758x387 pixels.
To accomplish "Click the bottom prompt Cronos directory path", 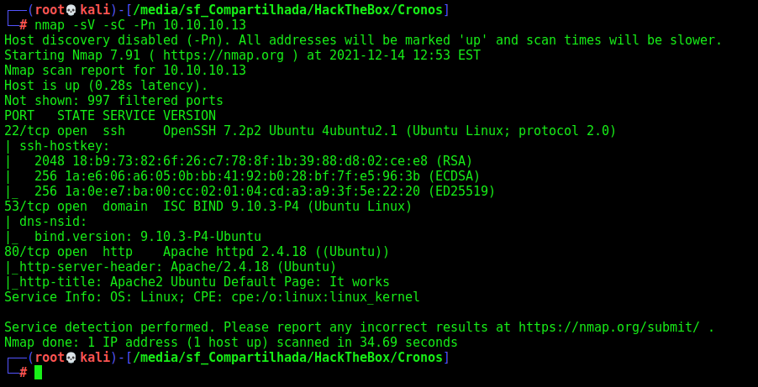I will pyautogui.click(x=288, y=358).
